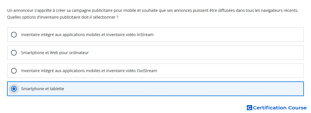Choose the 'Smartphone et Web pour ordinateur' radio
Screen dimensions: 311x113
tap(14, 53)
